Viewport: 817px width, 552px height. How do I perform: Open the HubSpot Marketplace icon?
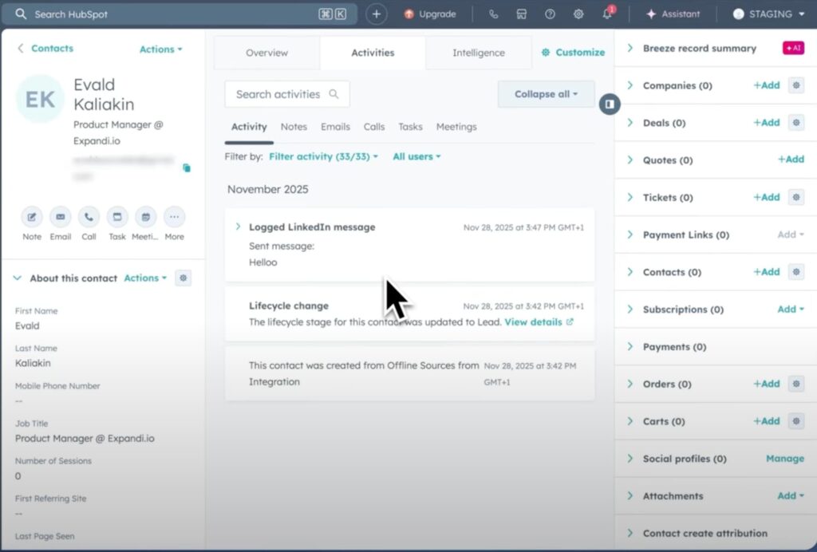click(x=522, y=14)
